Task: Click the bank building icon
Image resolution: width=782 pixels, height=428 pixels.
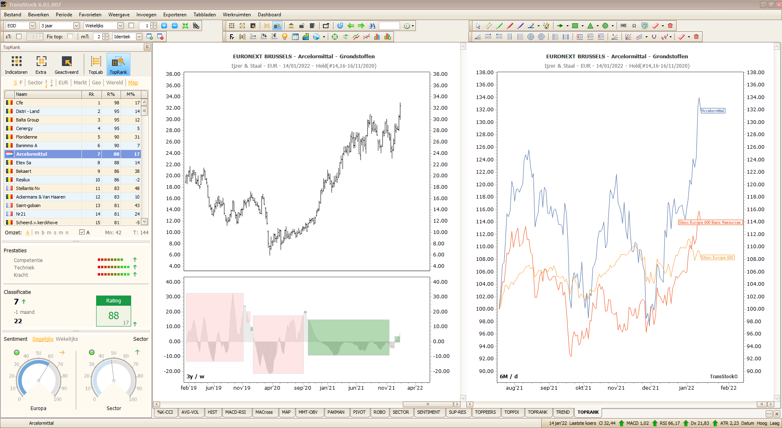Action: point(291,26)
